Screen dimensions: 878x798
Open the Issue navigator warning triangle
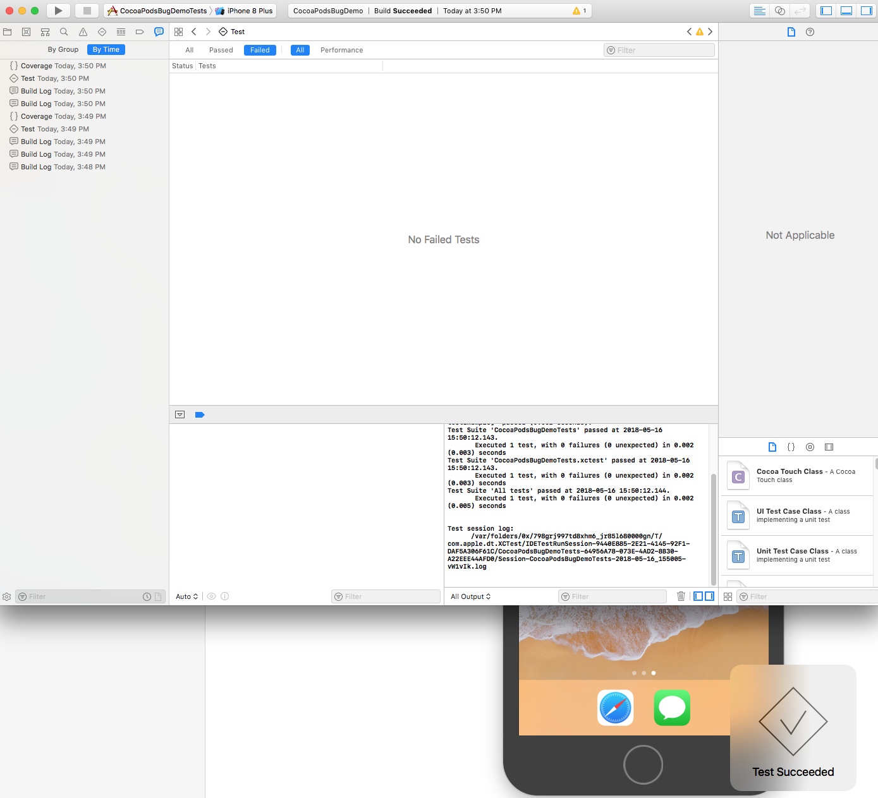click(x=83, y=32)
